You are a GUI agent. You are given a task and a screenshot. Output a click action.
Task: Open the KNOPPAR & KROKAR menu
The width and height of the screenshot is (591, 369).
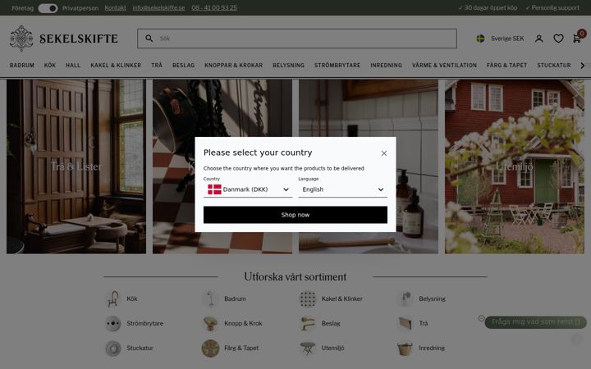point(234,65)
